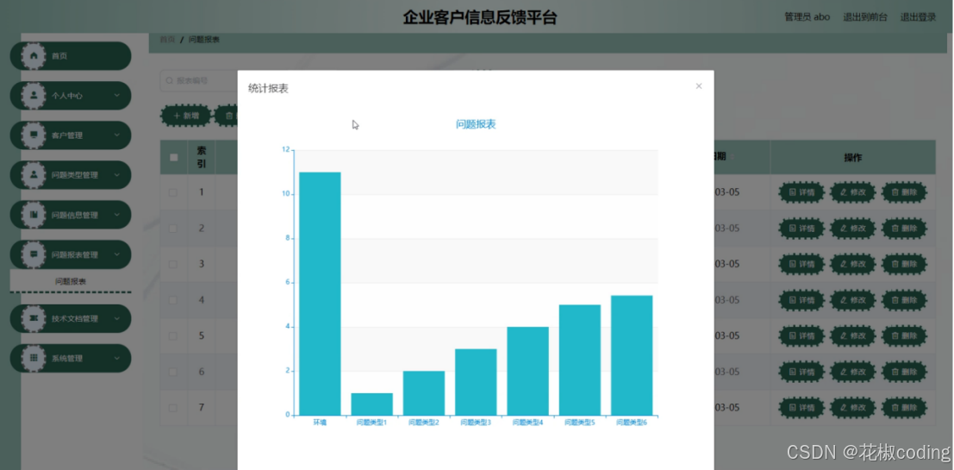The height and width of the screenshot is (470, 954).
Task: Click 详情 button in row 1
Action: coord(801,193)
